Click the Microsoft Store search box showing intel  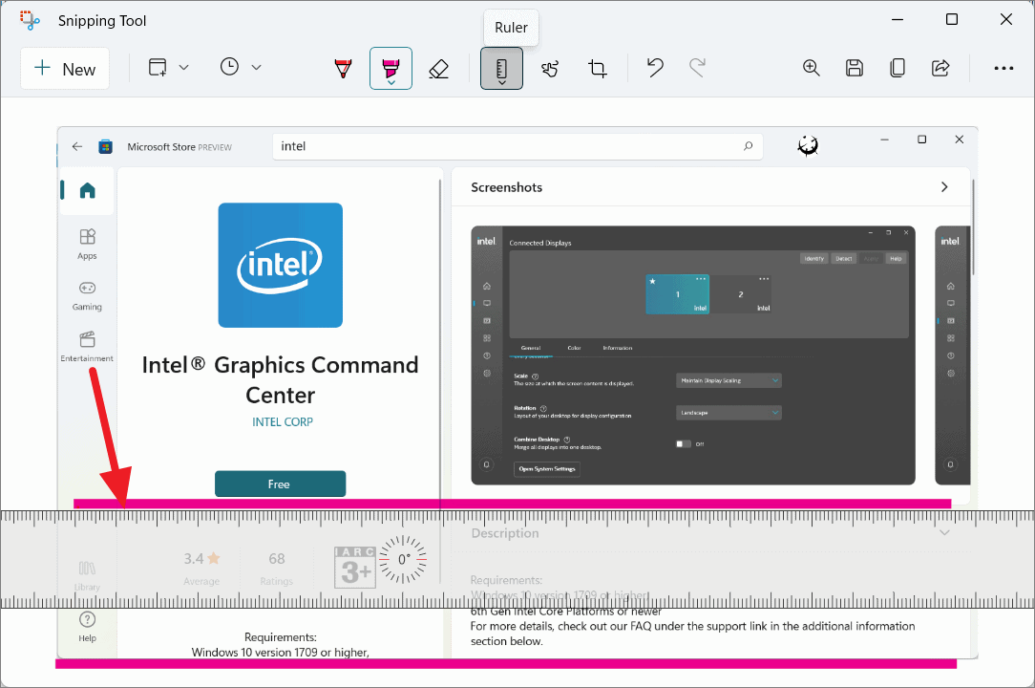tap(516, 145)
